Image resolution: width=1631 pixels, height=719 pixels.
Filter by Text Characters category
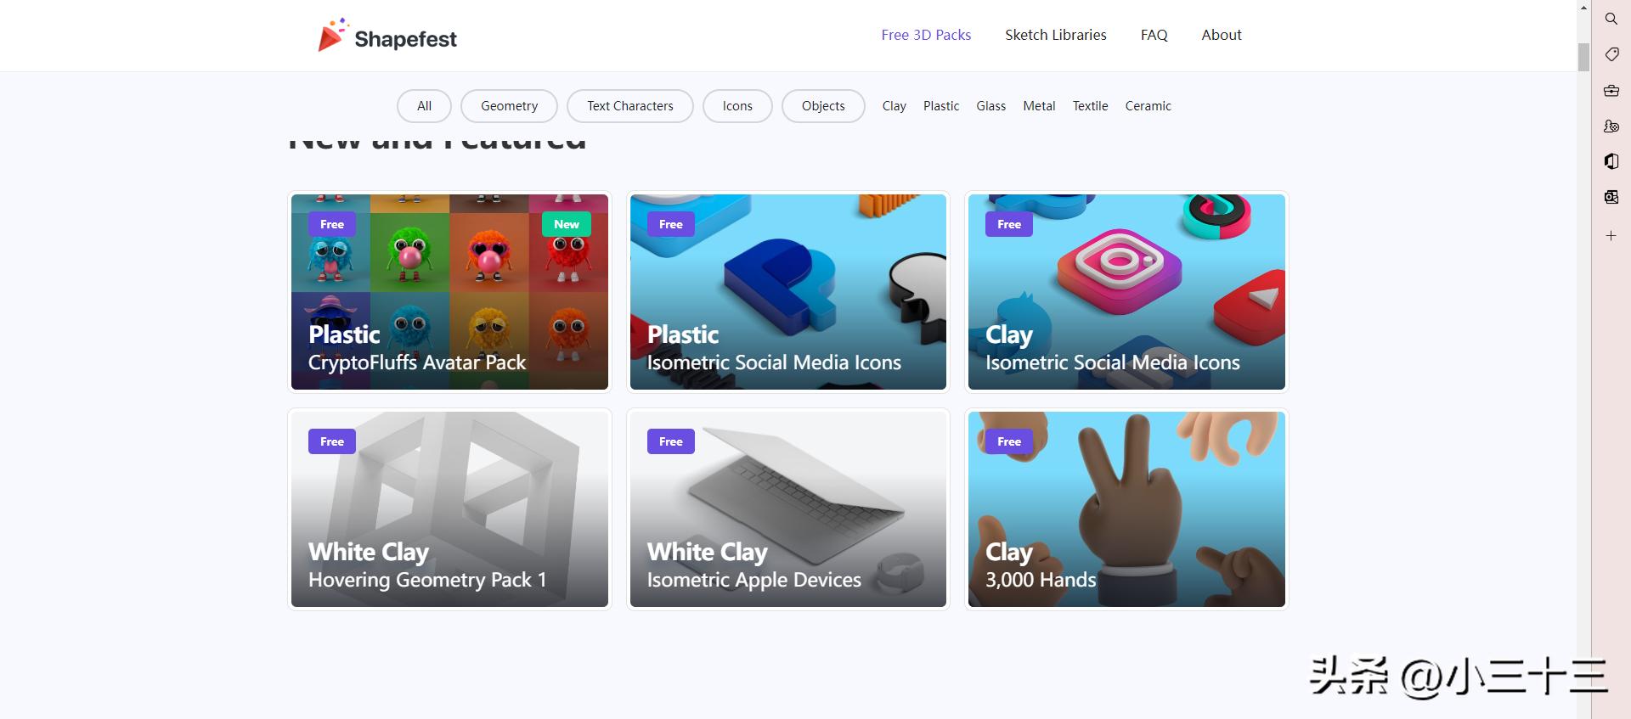[x=630, y=106]
